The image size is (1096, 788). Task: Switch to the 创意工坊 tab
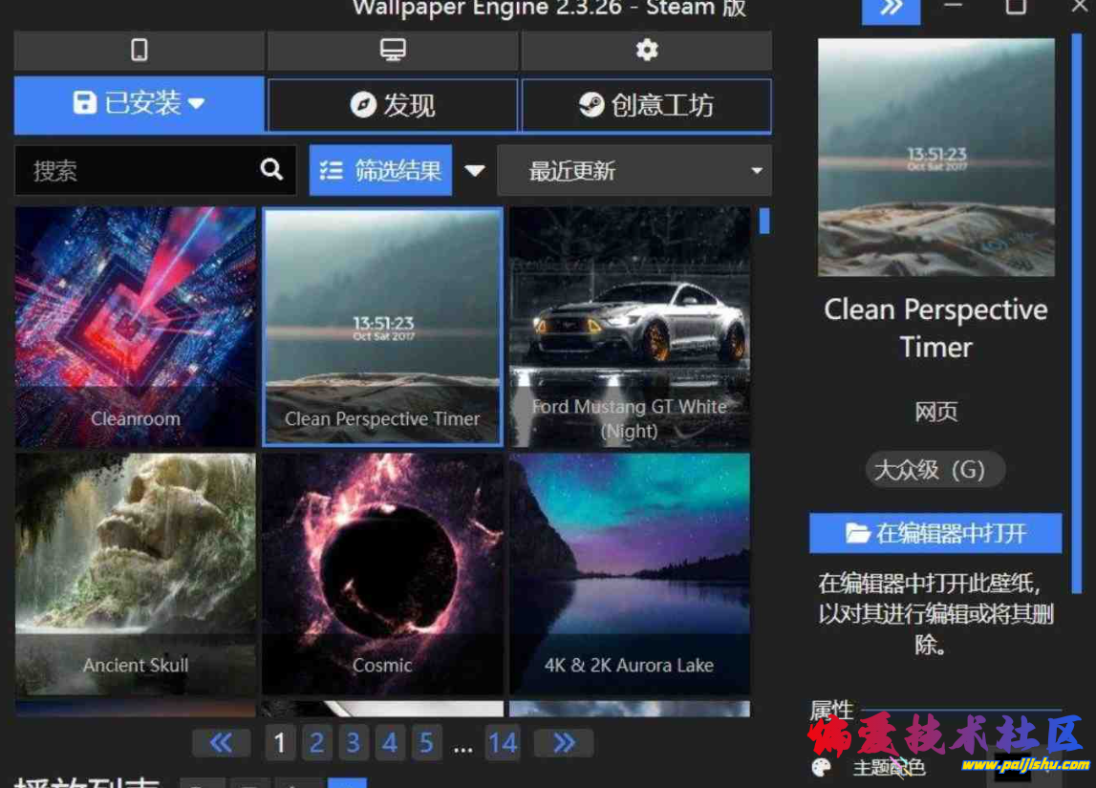point(646,106)
